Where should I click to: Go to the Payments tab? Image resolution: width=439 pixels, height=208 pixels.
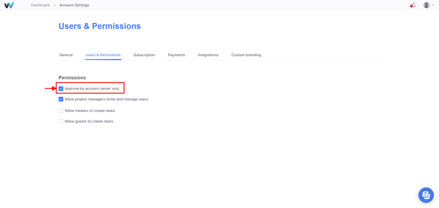pyautogui.click(x=176, y=55)
